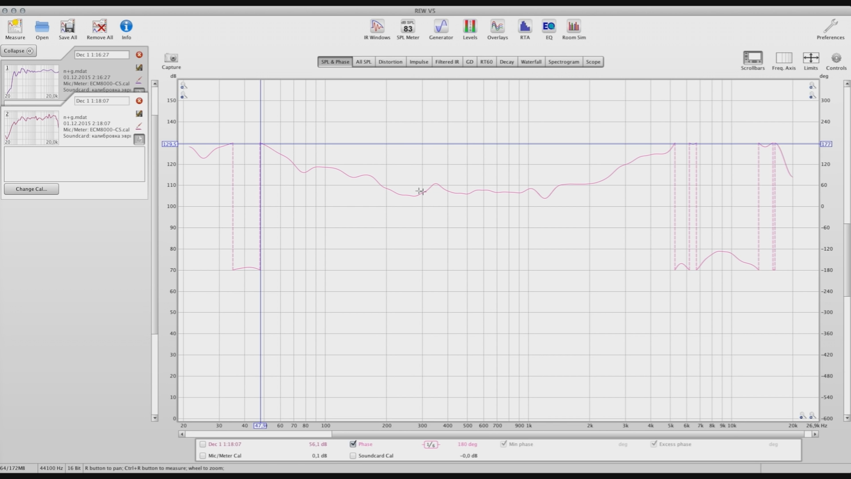
Task: Switch to the Spectrogram tab
Action: click(563, 62)
